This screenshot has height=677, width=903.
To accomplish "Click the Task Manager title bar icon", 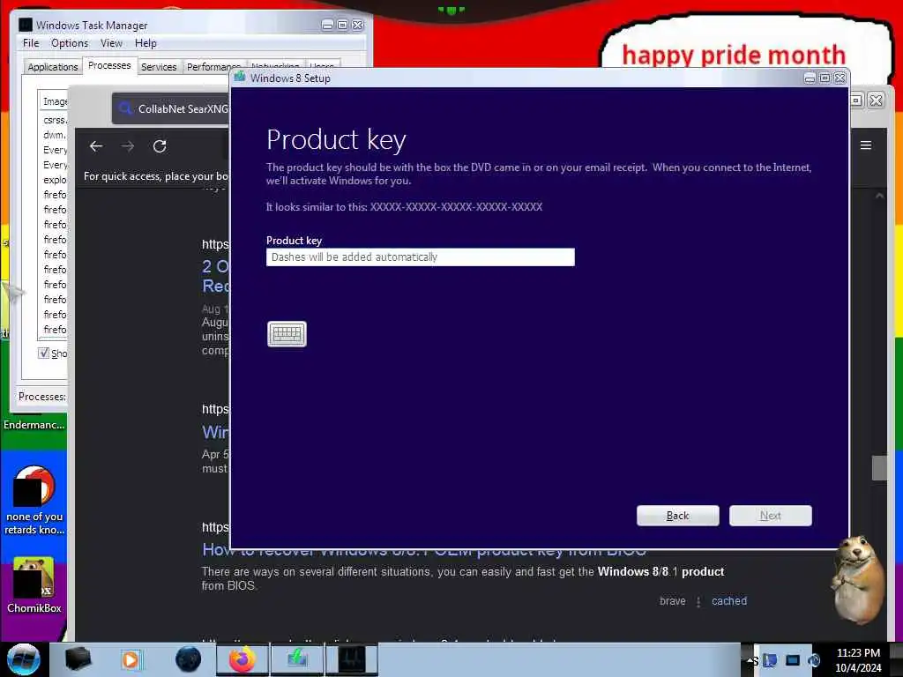I will coord(26,25).
